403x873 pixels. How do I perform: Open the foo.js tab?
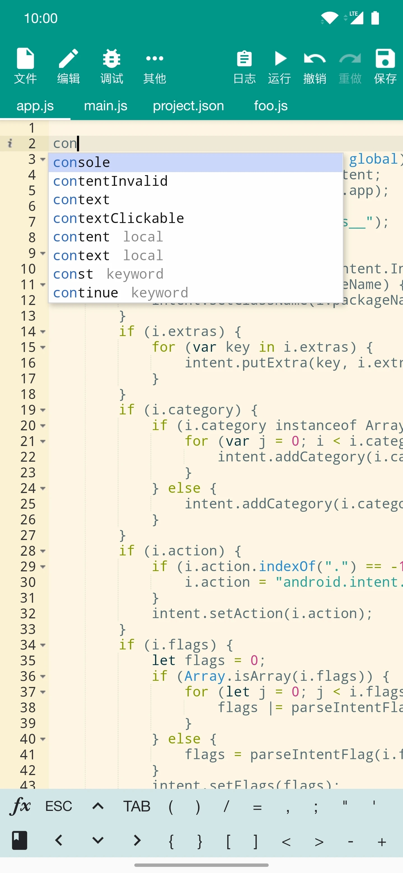(270, 106)
